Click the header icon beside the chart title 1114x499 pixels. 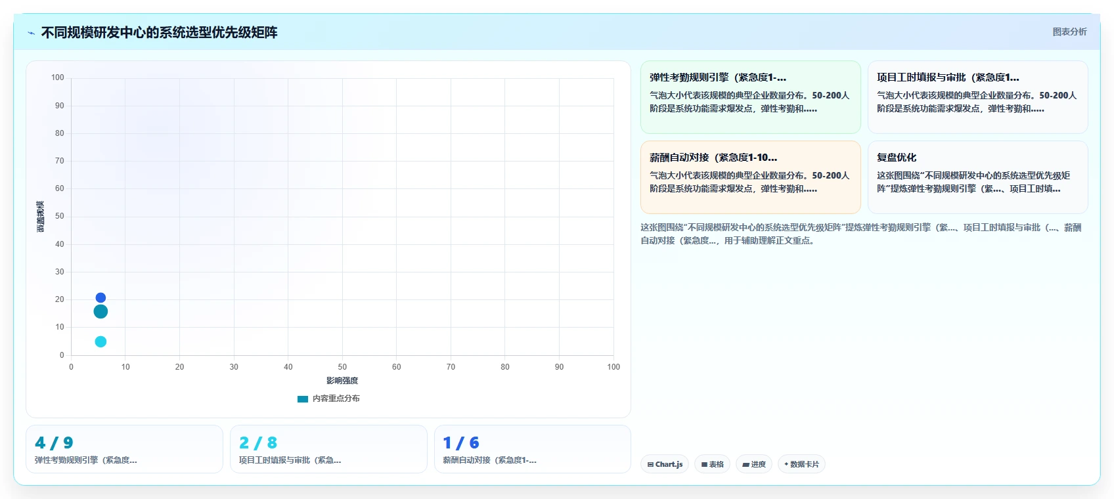coord(31,33)
